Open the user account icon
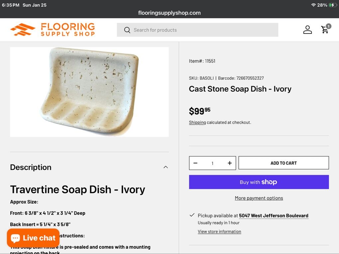339x254 pixels. point(307,30)
